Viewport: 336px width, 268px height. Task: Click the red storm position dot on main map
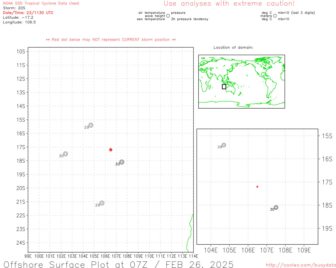[111, 150]
